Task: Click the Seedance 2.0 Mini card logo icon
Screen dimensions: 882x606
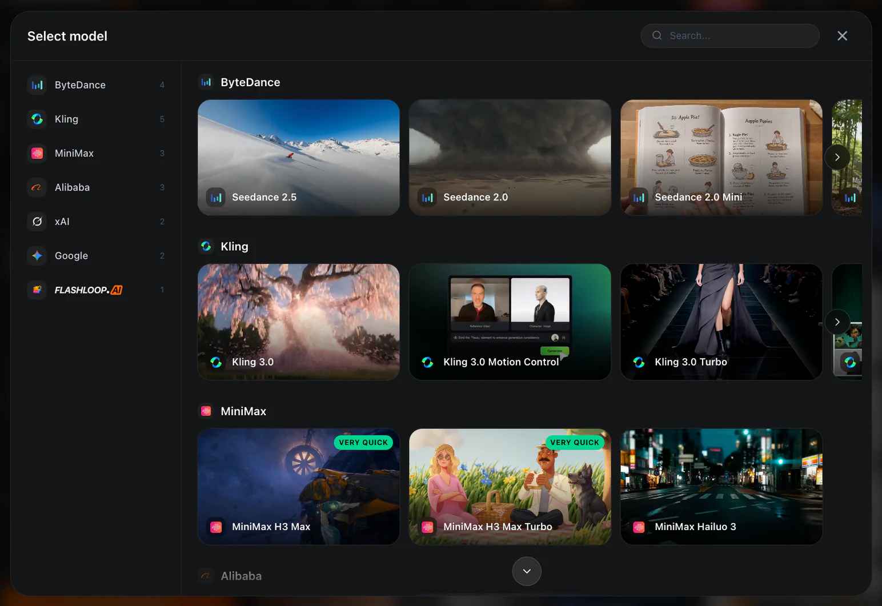Action: click(639, 198)
